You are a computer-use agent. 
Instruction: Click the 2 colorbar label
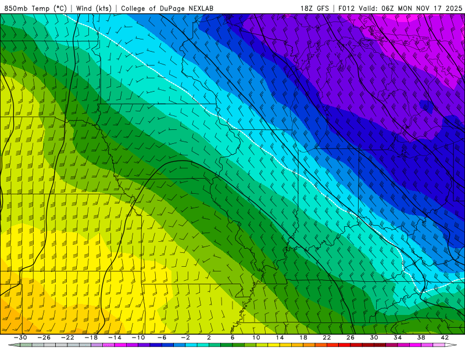click(x=209, y=338)
